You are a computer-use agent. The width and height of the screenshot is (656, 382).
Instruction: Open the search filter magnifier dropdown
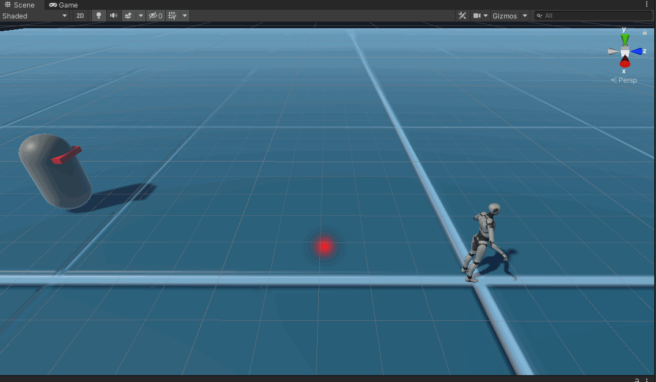(539, 16)
